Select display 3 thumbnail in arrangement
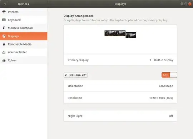The height and width of the screenshot is (139, 193). [110, 33]
